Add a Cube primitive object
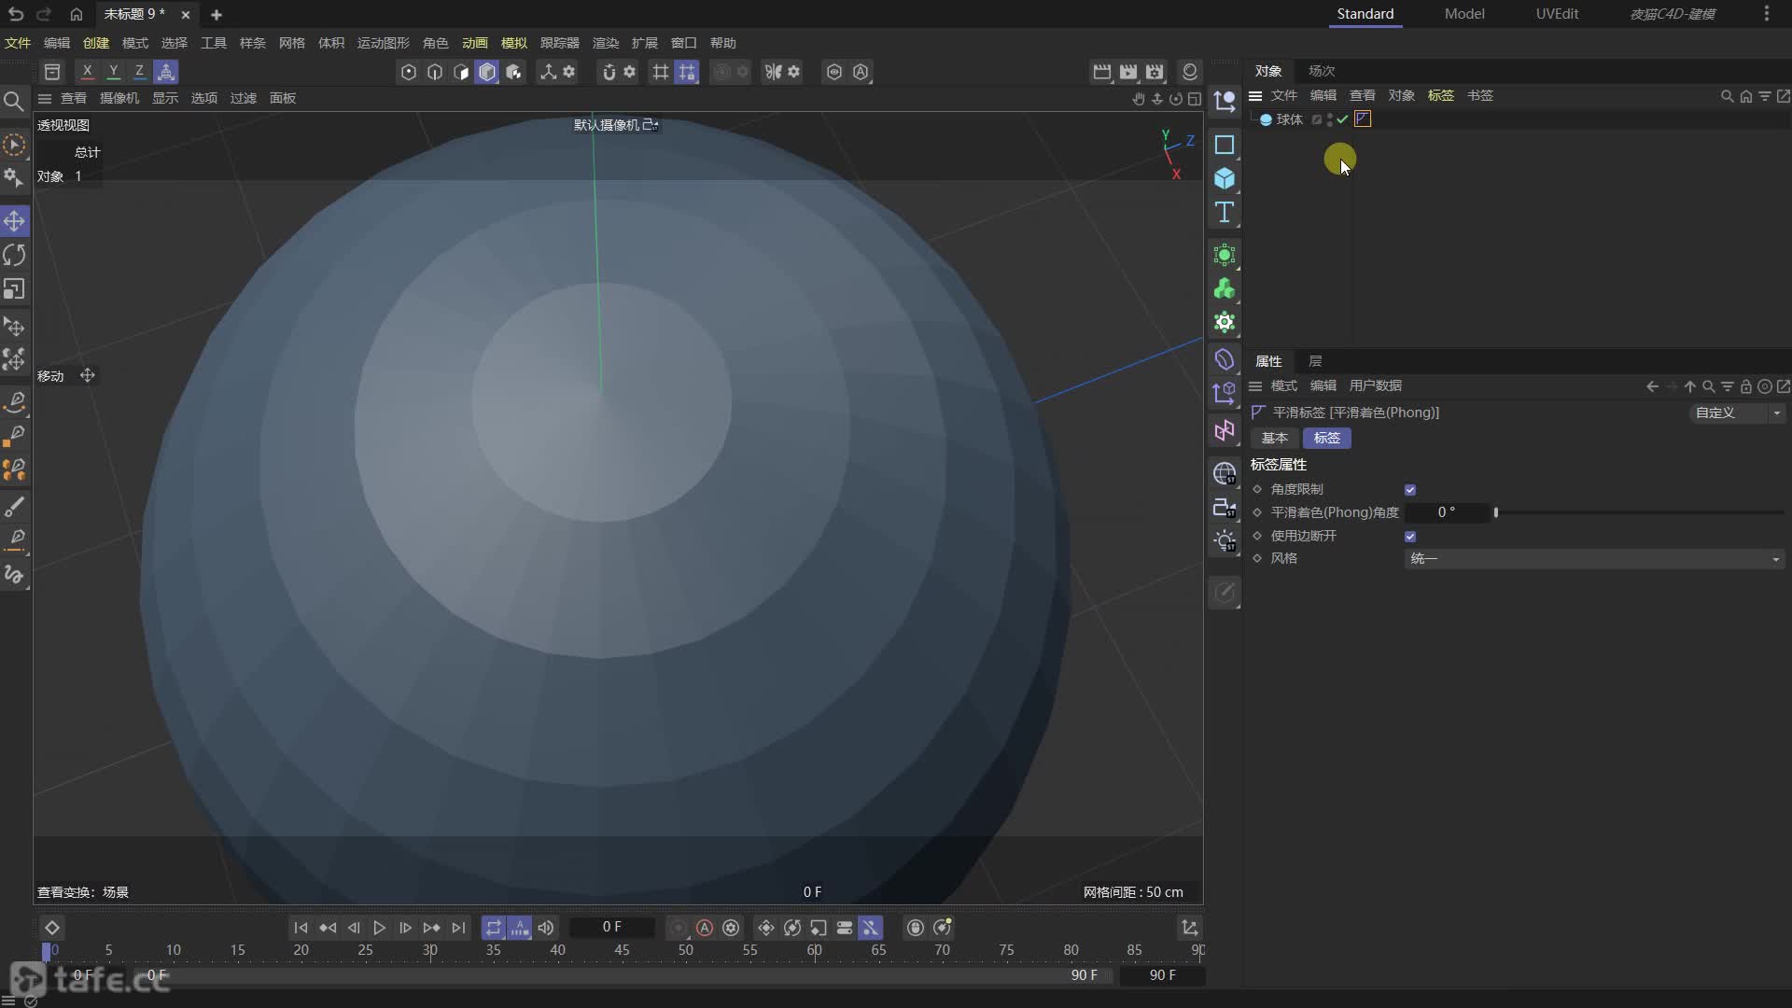 [x=1225, y=178]
